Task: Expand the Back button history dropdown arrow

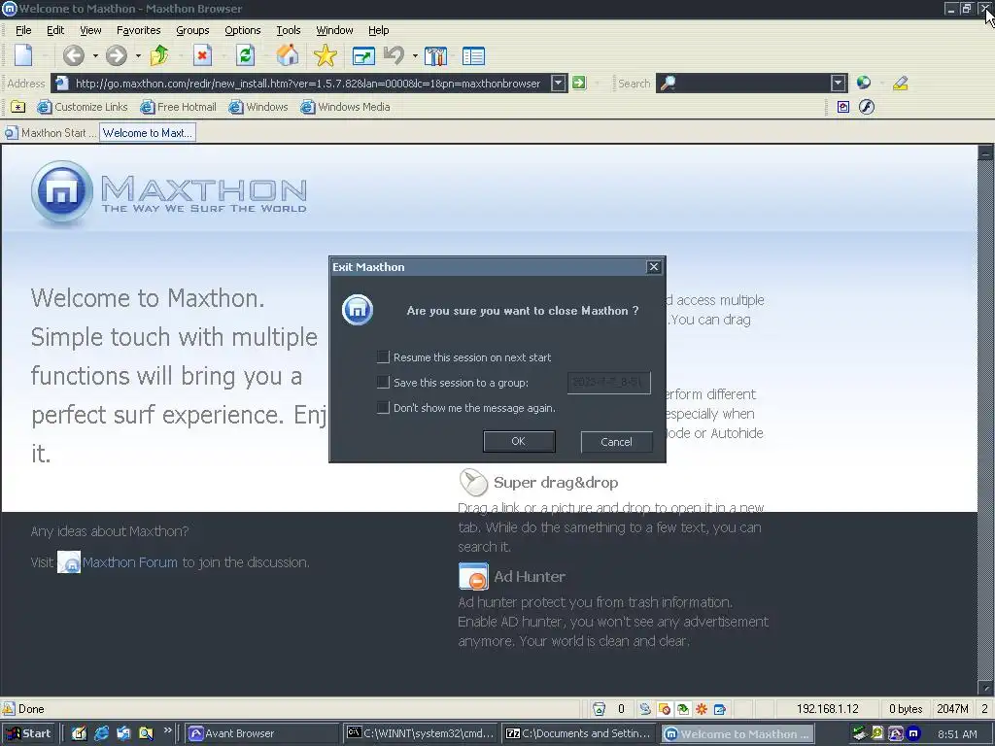Action: tap(95, 56)
